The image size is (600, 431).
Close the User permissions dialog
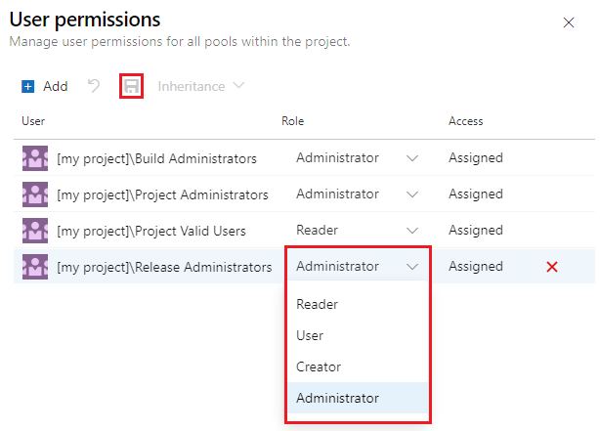(569, 22)
